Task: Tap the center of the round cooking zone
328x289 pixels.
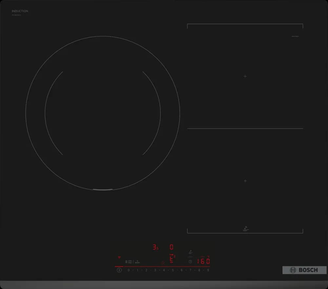Action: [103, 113]
